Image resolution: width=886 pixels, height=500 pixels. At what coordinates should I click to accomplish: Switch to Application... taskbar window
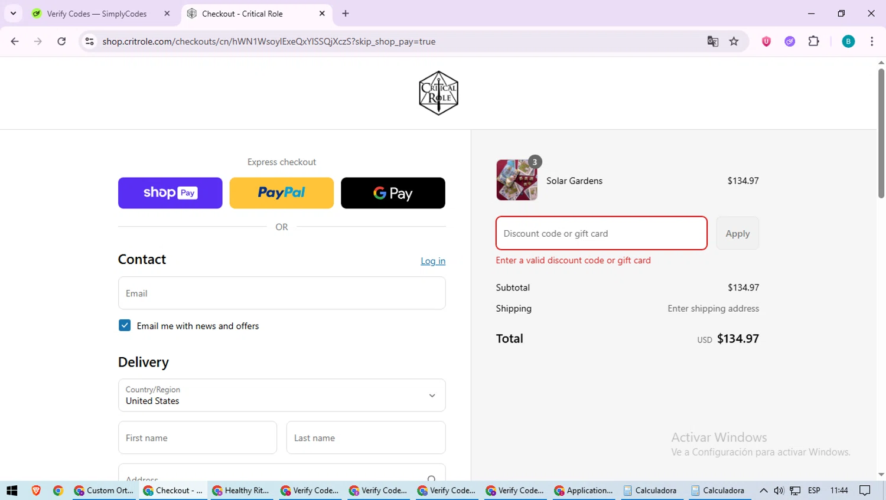584,491
